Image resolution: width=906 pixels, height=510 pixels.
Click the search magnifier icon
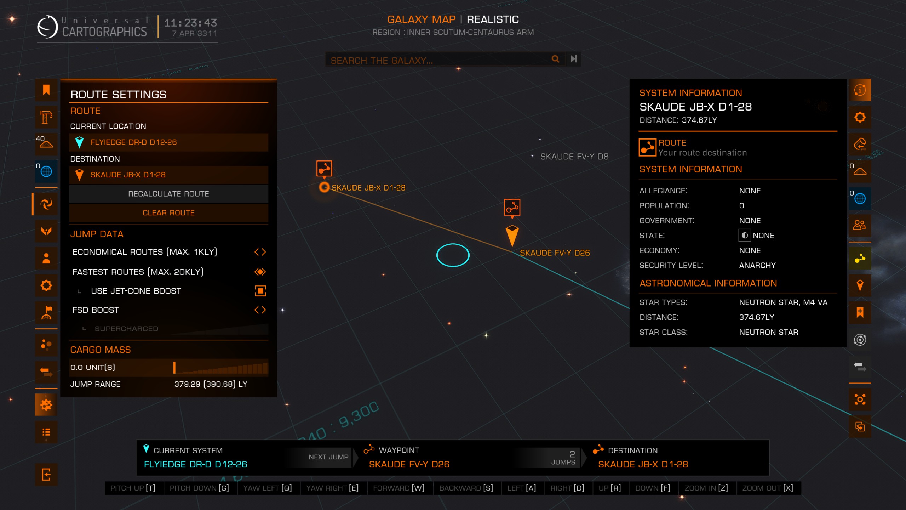point(556,59)
